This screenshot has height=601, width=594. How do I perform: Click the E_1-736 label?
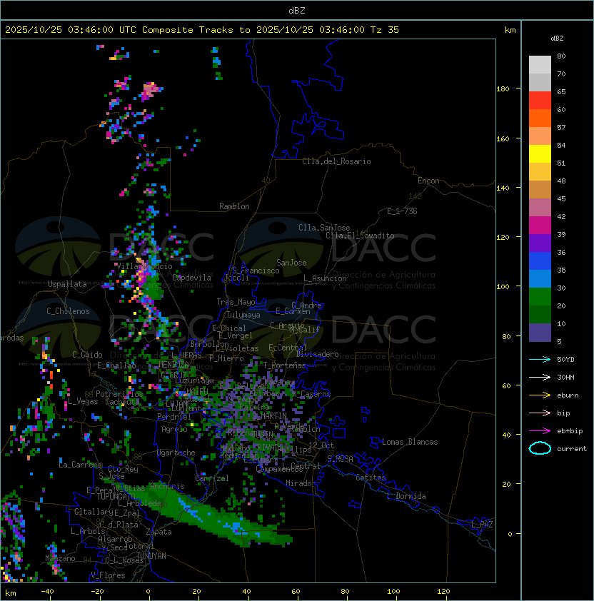[x=402, y=211]
